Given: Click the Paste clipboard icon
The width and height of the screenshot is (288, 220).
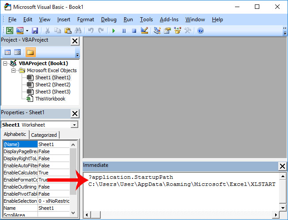Looking at the screenshot, I should coord(68,31).
